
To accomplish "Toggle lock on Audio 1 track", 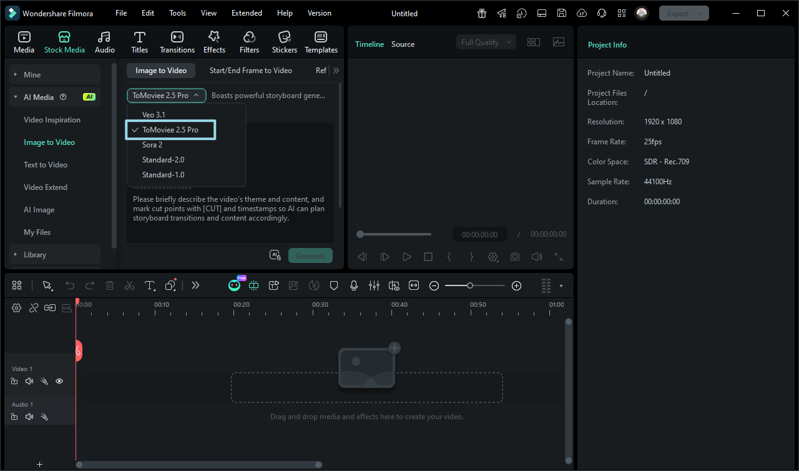I will pos(14,417).
